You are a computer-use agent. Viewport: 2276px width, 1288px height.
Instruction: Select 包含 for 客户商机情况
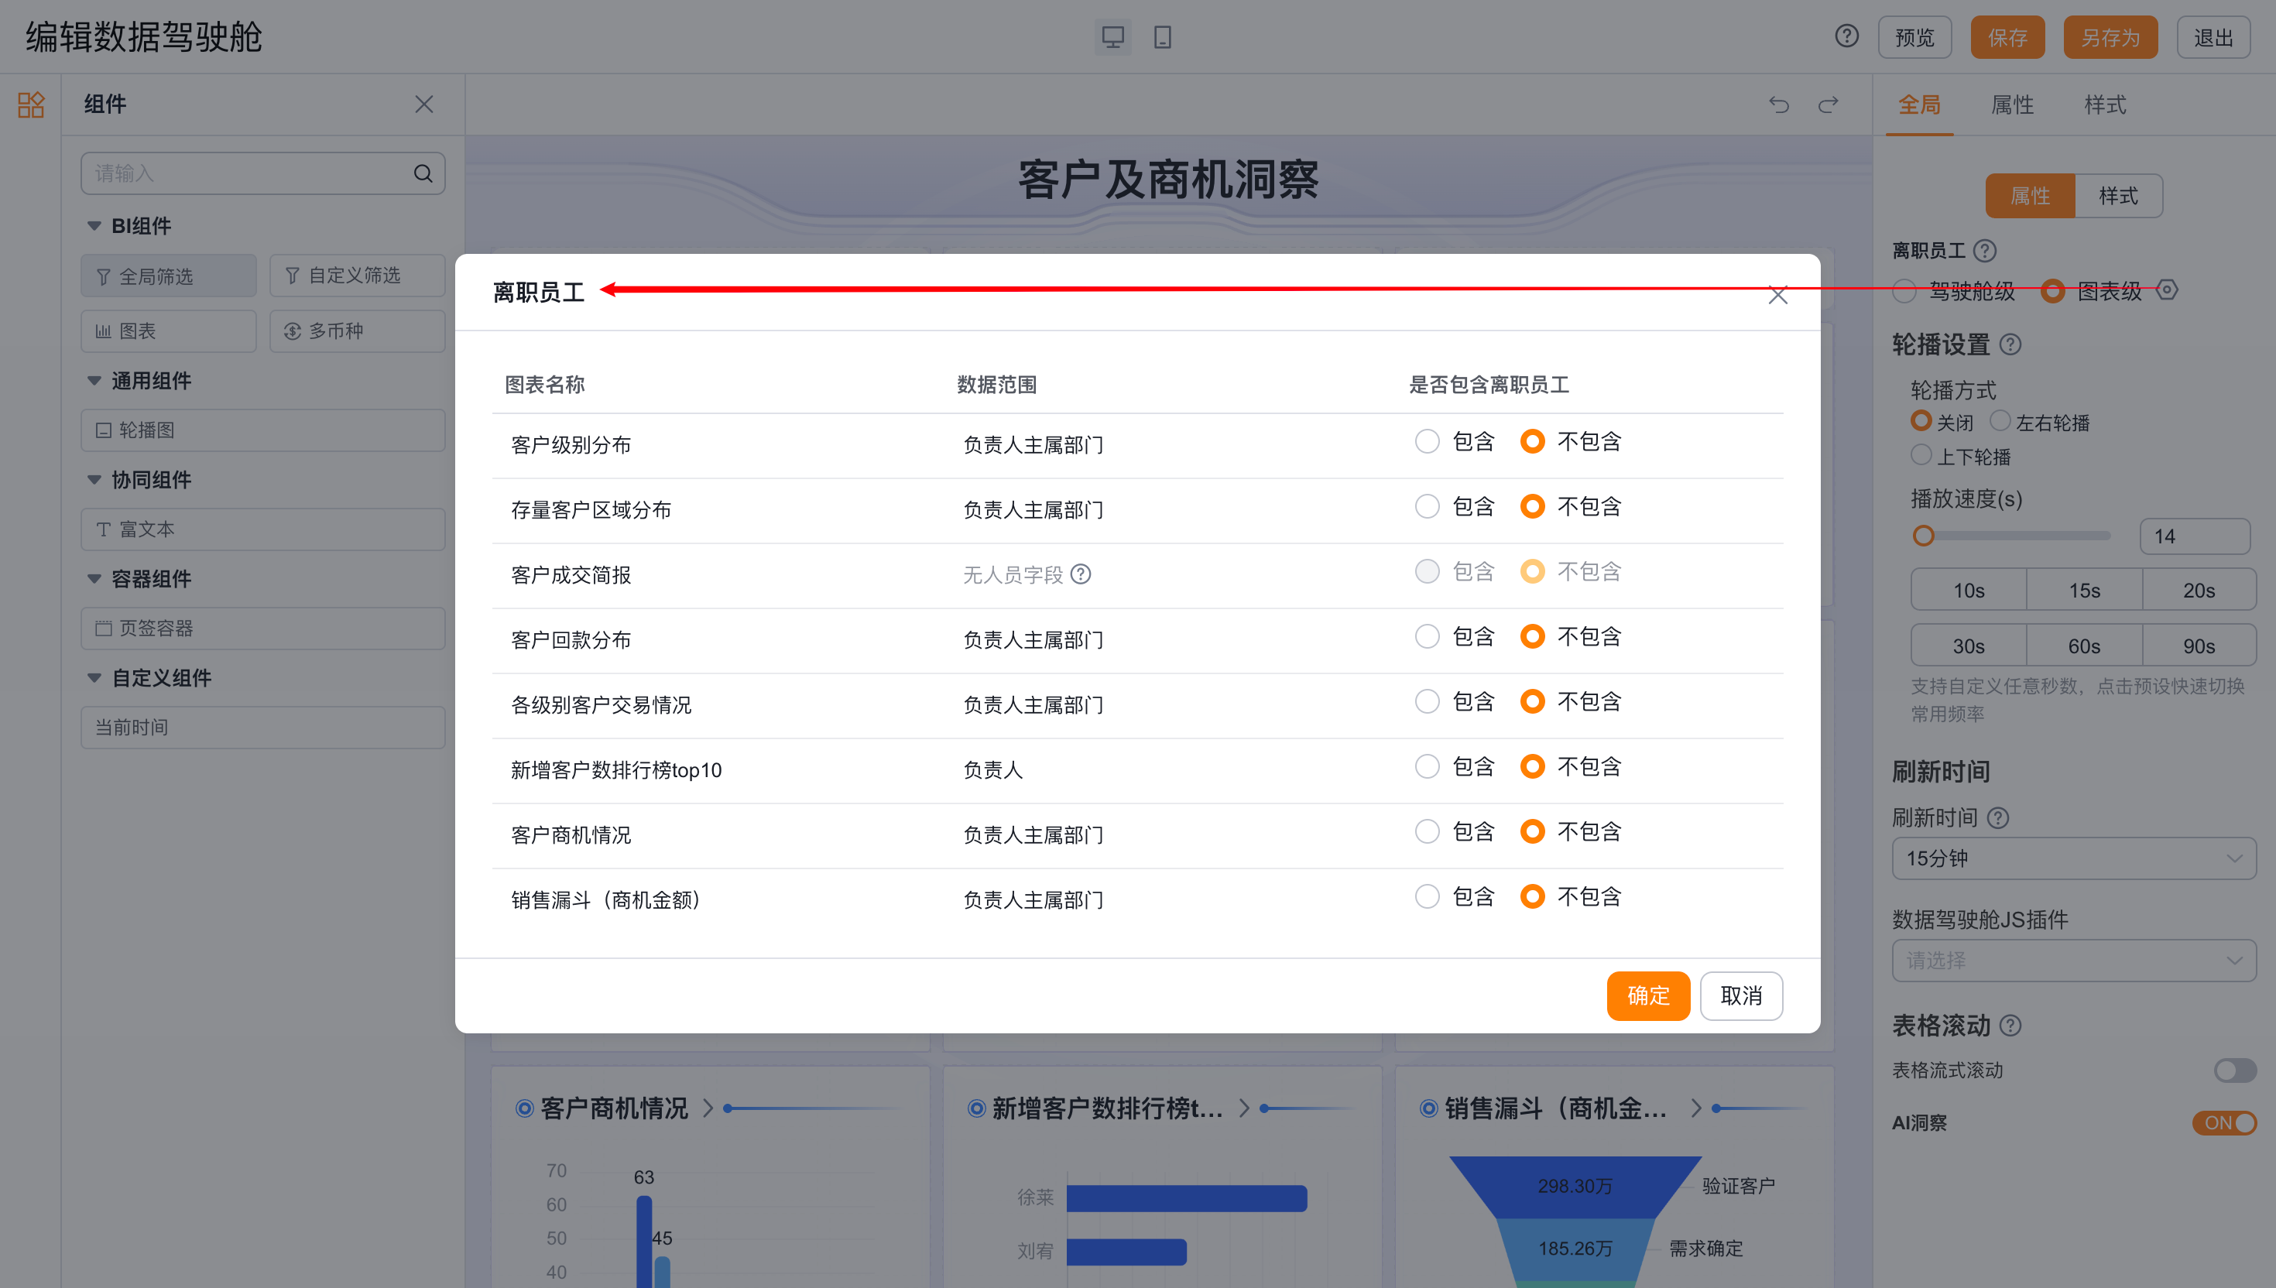[x=1427, y=831]
